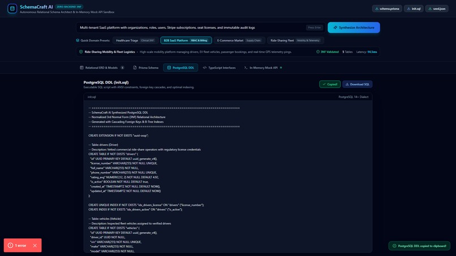Image resolution: width=456 pixels, height=256 pixels.
Task: Select the E-Commerce Market preset
Action: pos(239,40)
